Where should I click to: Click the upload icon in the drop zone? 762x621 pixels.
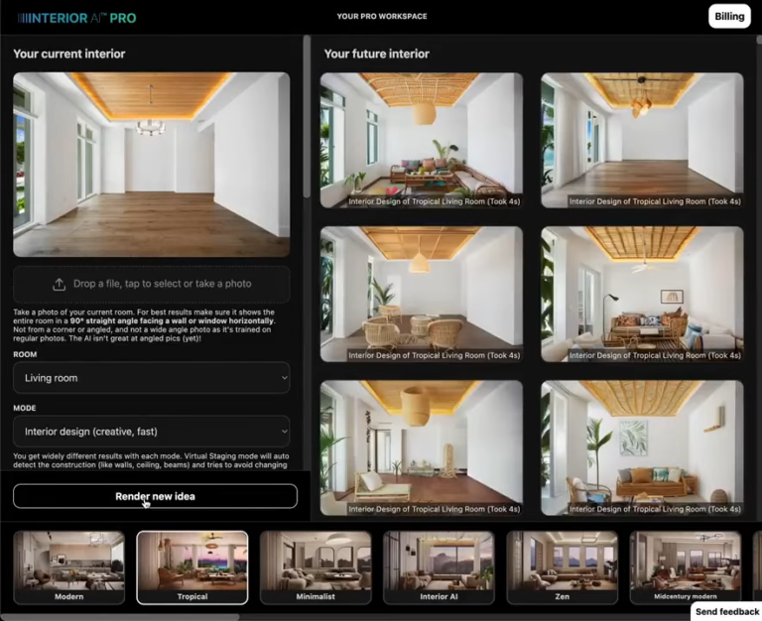click(x=59, y=285)
